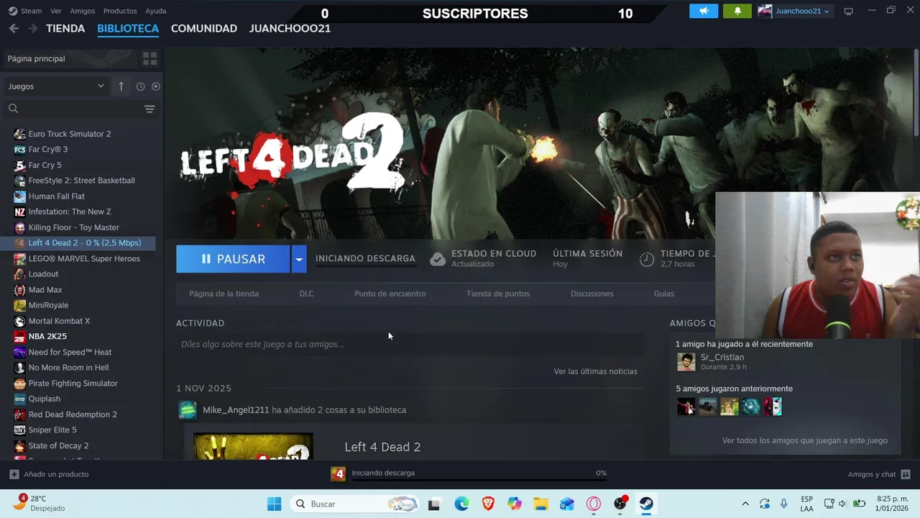Image resolution: width=920 pixels, height=518 pixels.
Task: Show recent games clock filter
Action: tap(140, 86)
